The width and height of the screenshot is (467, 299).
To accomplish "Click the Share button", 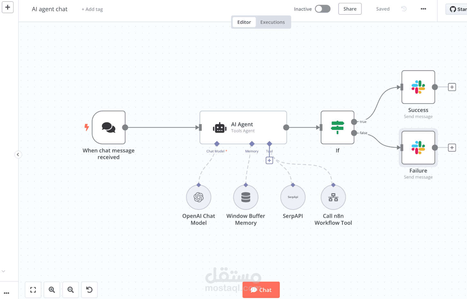I will [350, 9].
